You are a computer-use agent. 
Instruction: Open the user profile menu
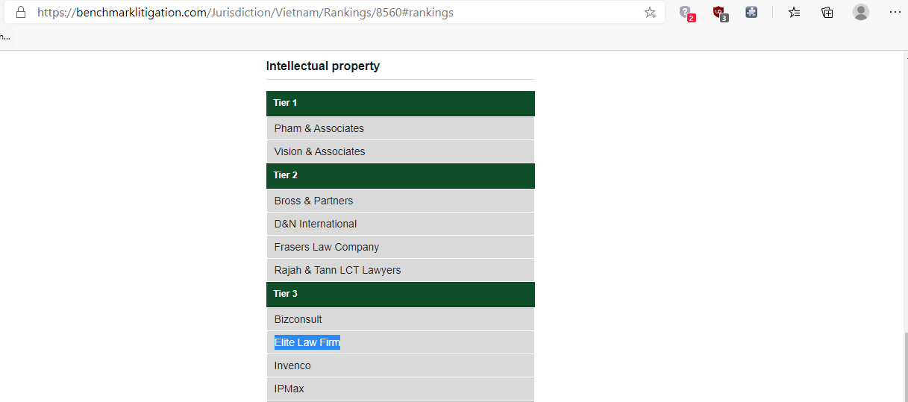tap(861, 13)
